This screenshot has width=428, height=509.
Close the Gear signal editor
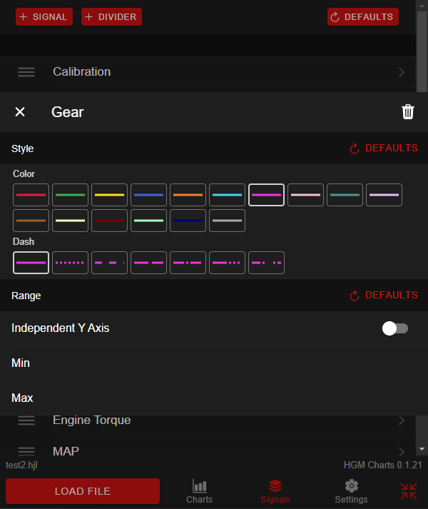click(x=20, y=112)
